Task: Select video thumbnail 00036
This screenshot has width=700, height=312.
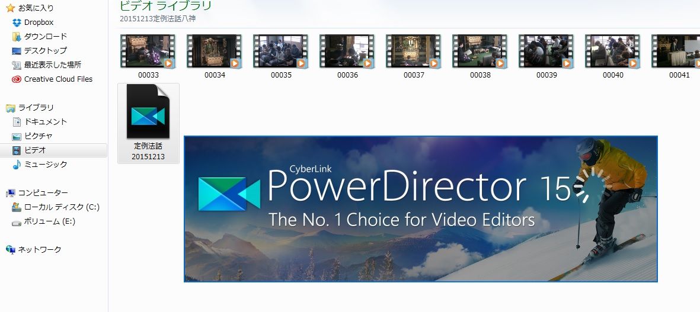Action: coord(347,52)
